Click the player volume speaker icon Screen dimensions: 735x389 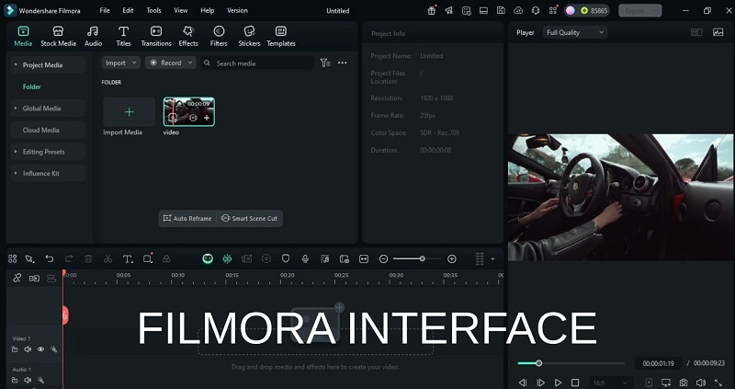[701, 383]
